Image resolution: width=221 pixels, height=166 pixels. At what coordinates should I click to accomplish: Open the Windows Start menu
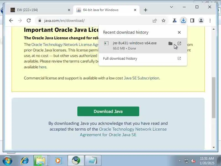7,161
